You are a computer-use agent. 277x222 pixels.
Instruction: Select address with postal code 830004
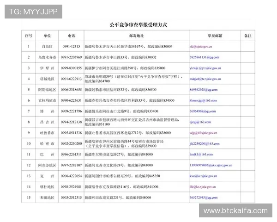[x=129, y=47]
